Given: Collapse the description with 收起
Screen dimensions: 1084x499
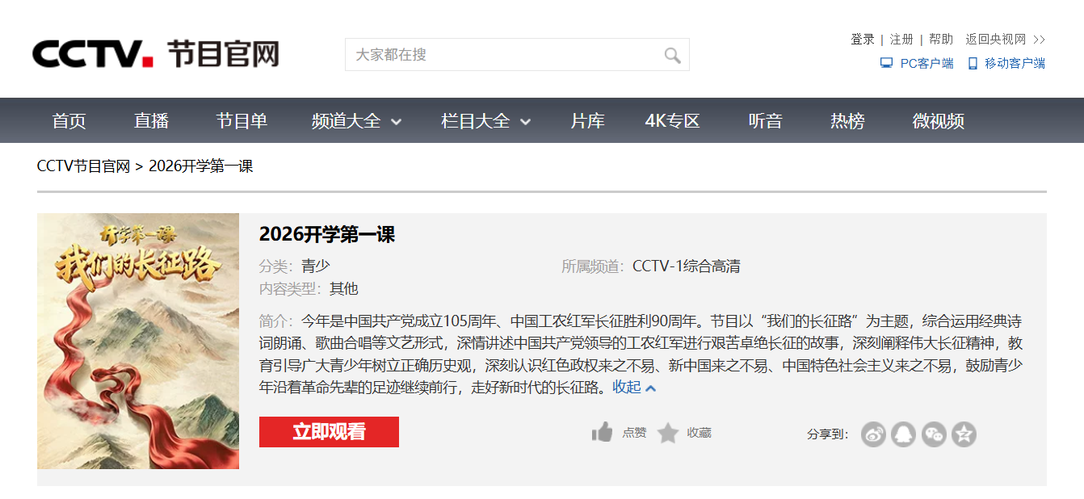Looking at the screenshot, I should [634, 388].
